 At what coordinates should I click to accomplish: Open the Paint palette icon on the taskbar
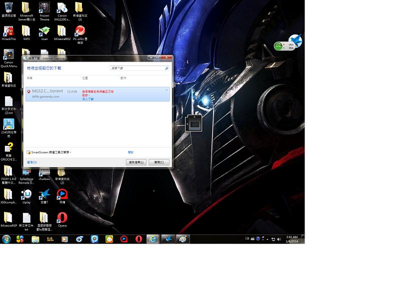[x=182, y=239]
